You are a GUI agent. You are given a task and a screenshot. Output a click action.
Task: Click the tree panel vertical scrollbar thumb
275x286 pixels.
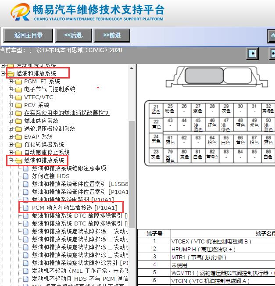132,174
